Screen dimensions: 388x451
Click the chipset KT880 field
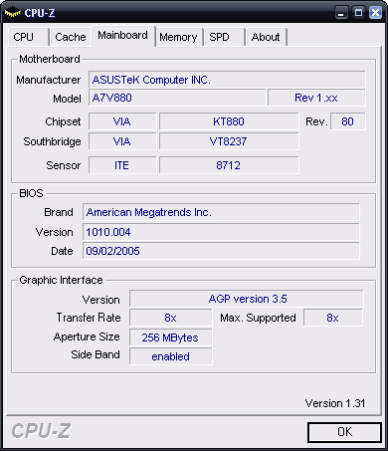click(x=229, y=121)
